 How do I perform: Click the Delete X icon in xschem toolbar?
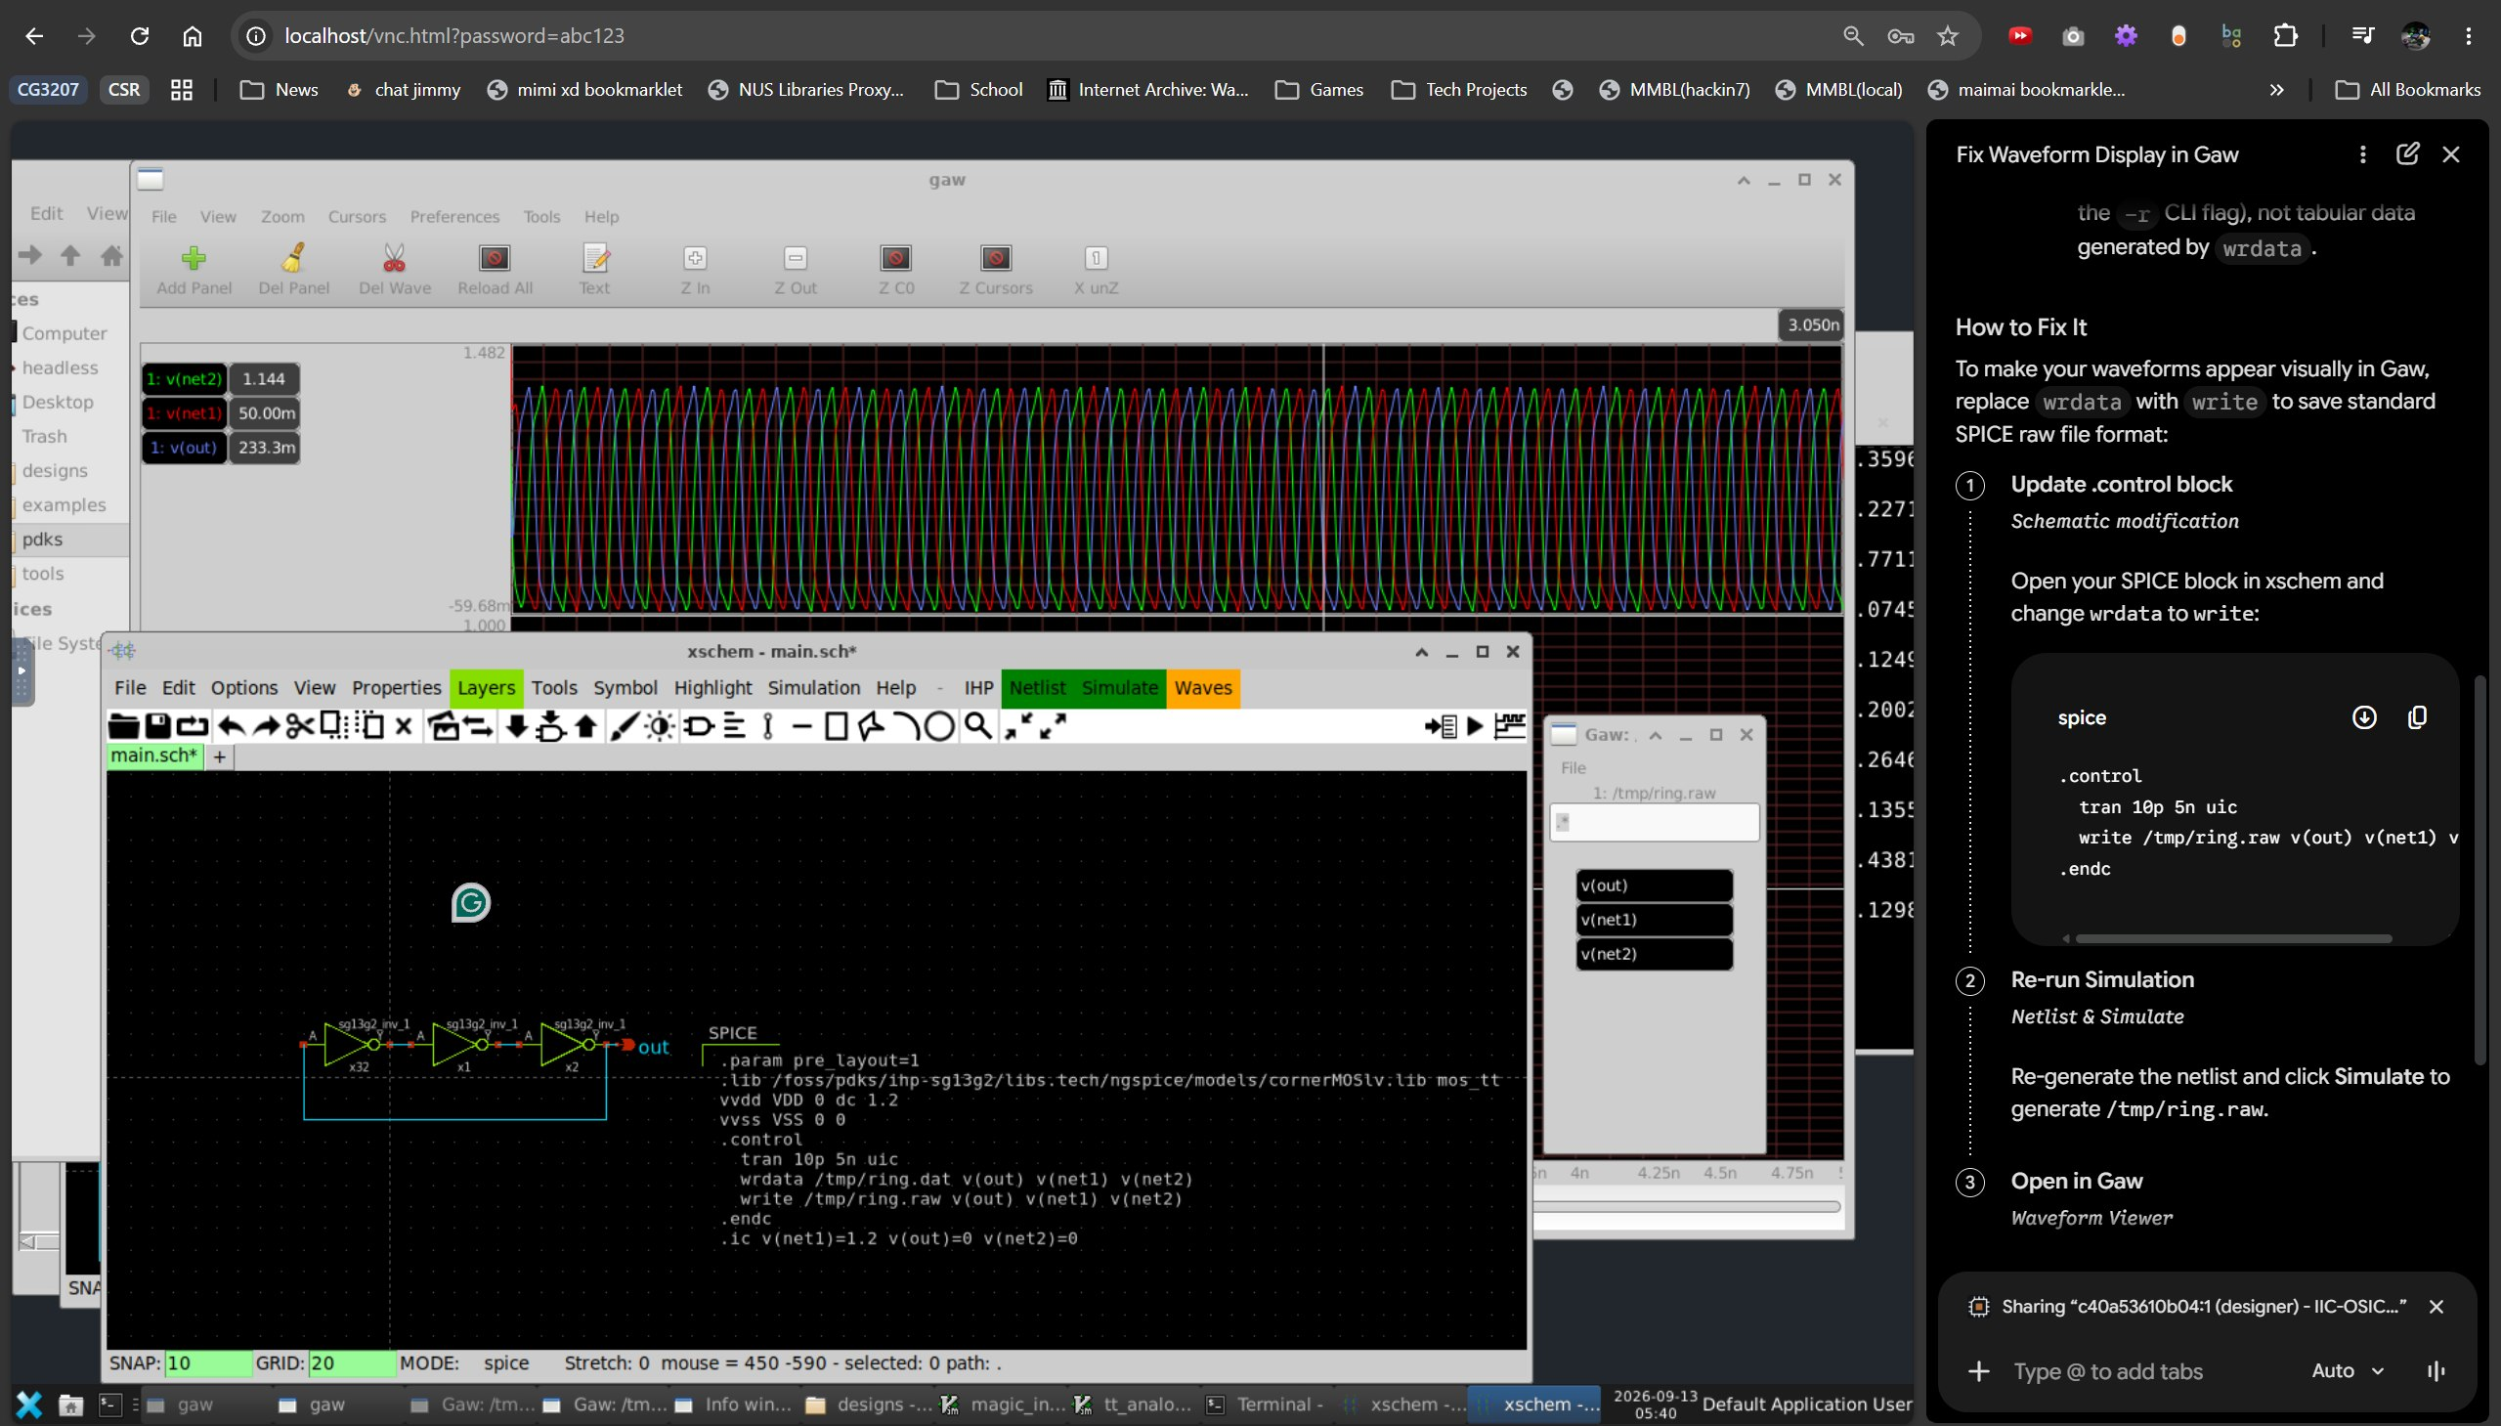tap(404, 727)
